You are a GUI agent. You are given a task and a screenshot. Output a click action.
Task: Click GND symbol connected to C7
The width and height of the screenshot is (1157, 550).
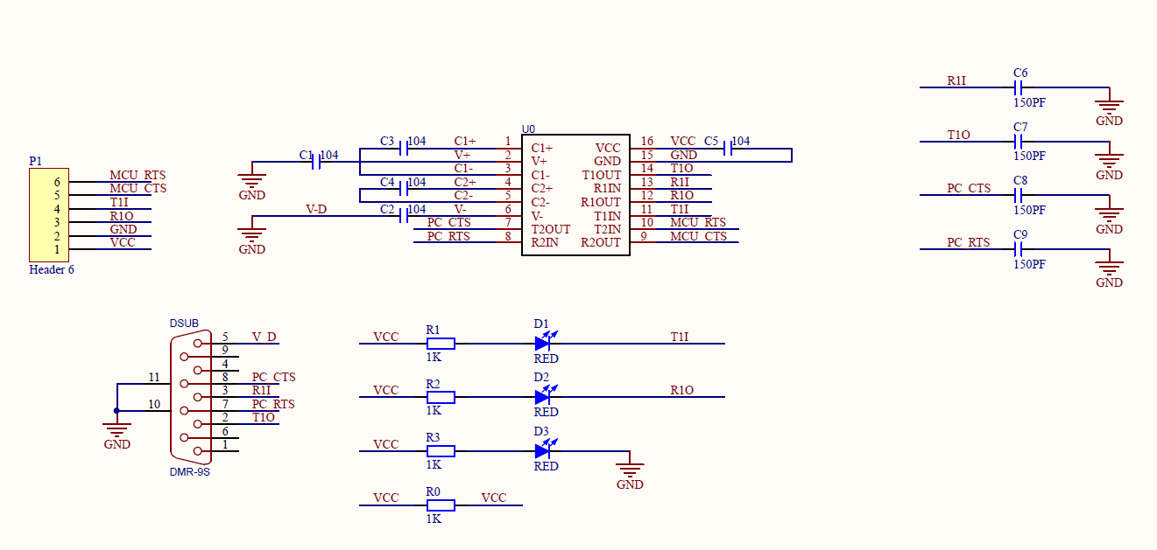click(x=1109, y=162)
